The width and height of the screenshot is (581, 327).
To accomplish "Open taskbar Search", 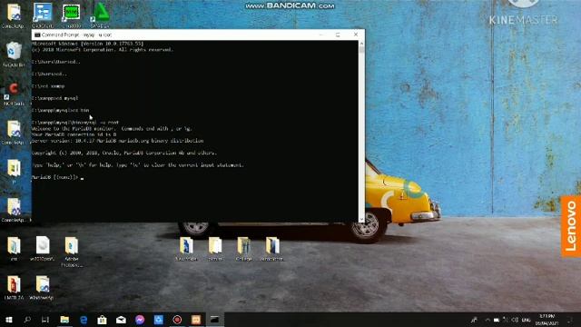I will click(x=27, y=320).
